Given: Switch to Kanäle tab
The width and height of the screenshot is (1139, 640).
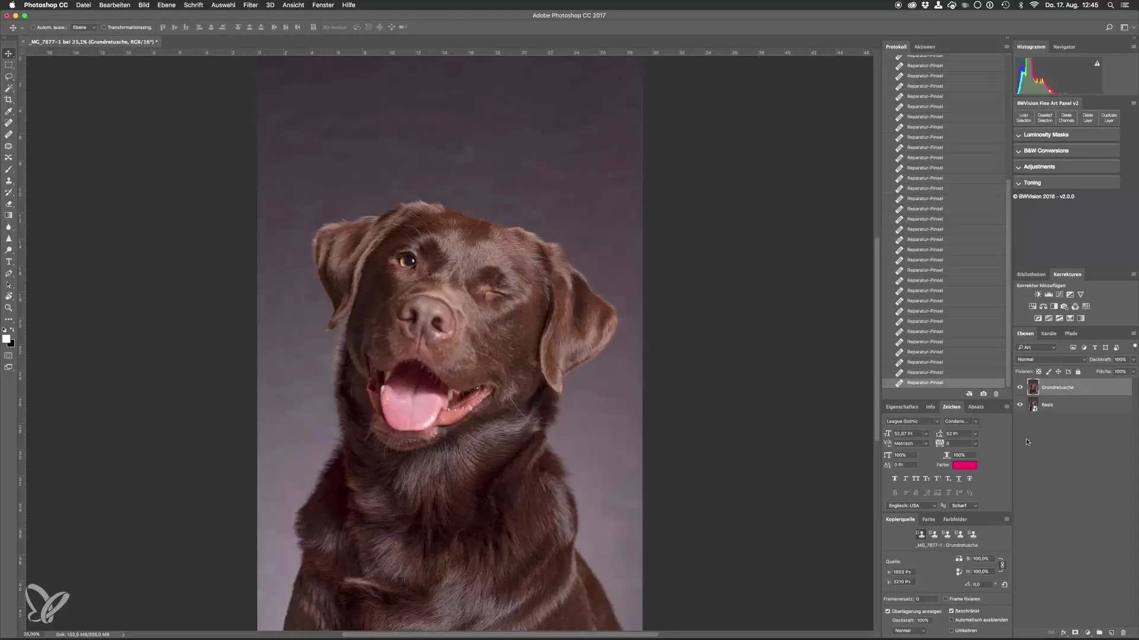Looking at the screenshot, I should pyautogui.click(x=1048, y=334).
